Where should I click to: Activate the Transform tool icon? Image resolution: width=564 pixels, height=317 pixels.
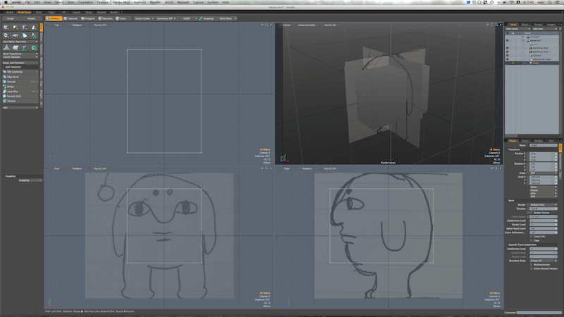[6, 48]
